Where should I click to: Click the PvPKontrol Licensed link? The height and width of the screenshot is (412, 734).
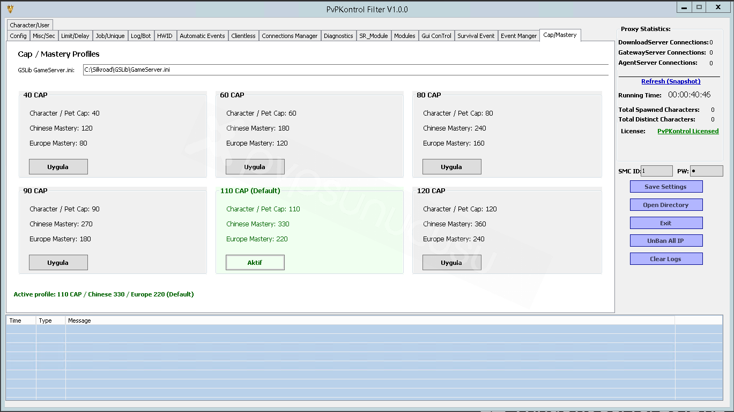(x=688, y=131)
